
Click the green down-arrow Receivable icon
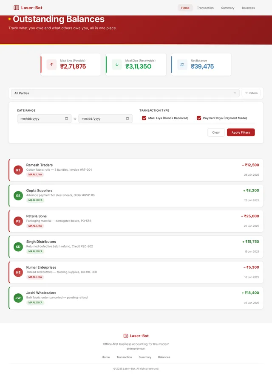point(117,65)
